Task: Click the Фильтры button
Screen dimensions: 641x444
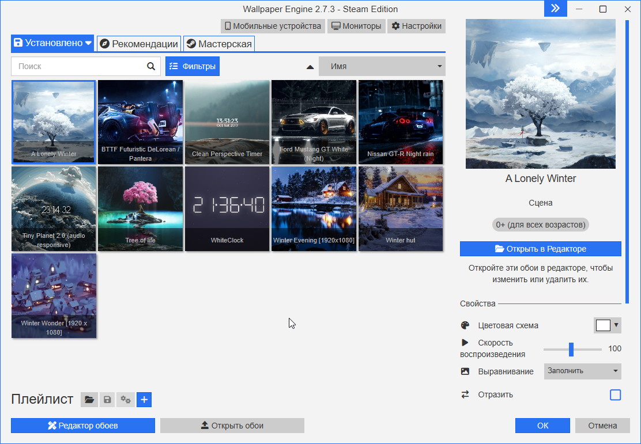Action: 193,66
